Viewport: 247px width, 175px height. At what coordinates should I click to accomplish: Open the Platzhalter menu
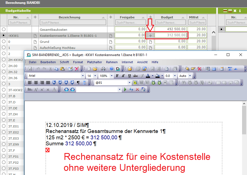pos(95,62)
